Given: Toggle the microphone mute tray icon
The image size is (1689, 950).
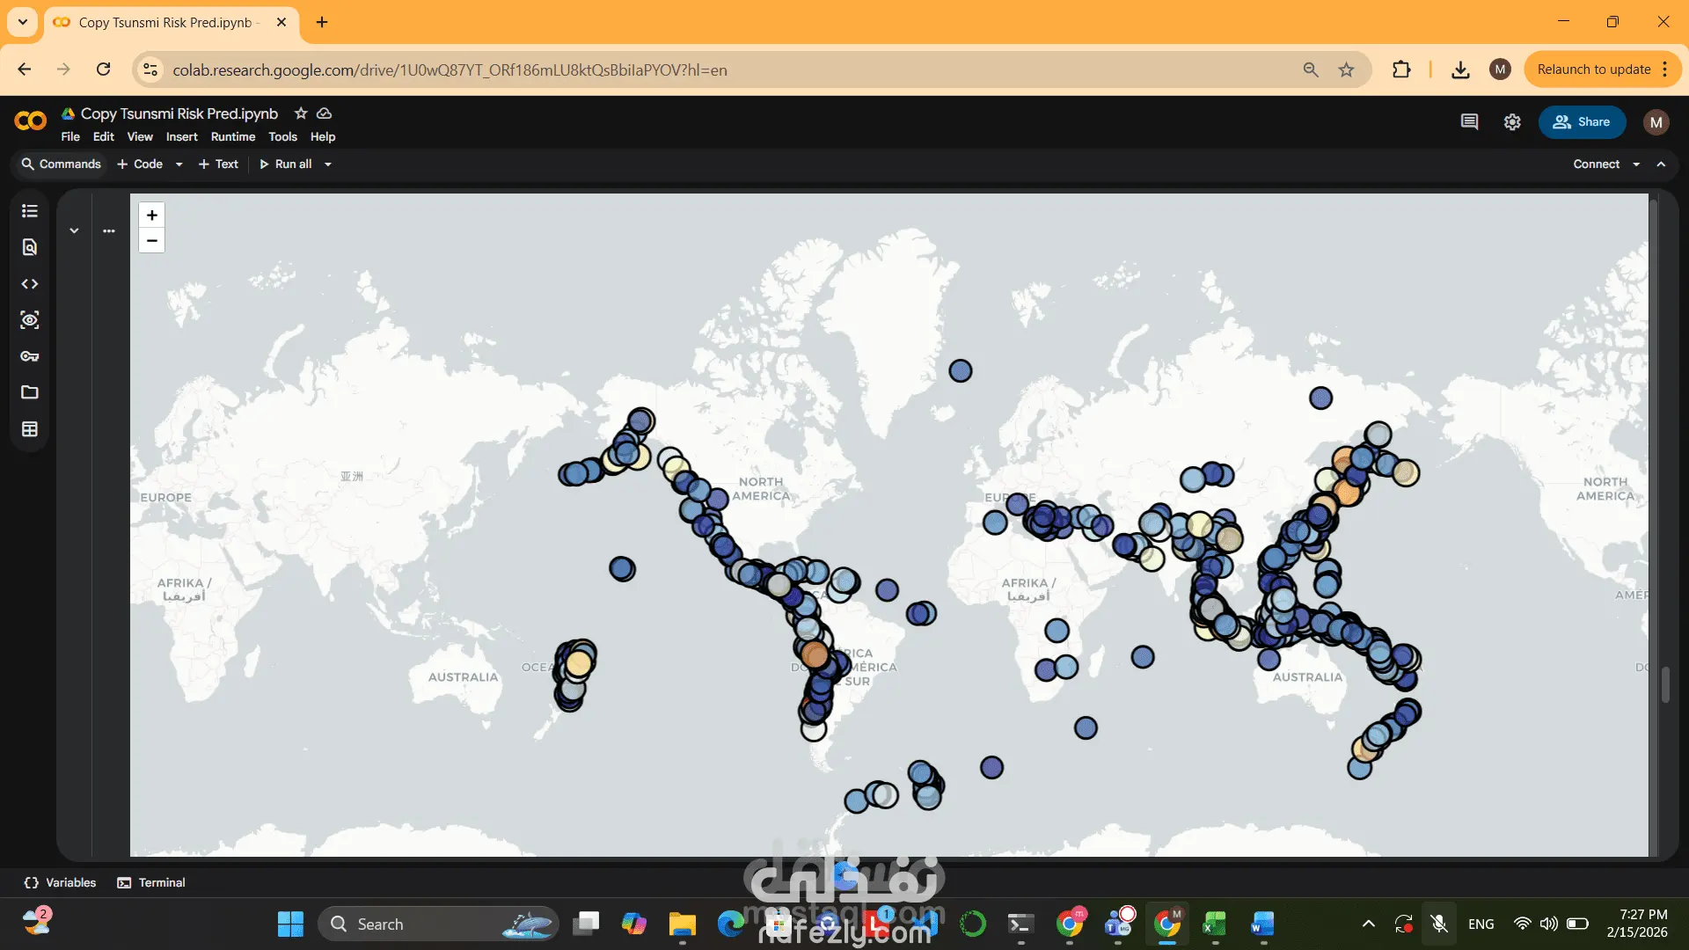Looking at the screenshot, I should (x=1439, y=924).
